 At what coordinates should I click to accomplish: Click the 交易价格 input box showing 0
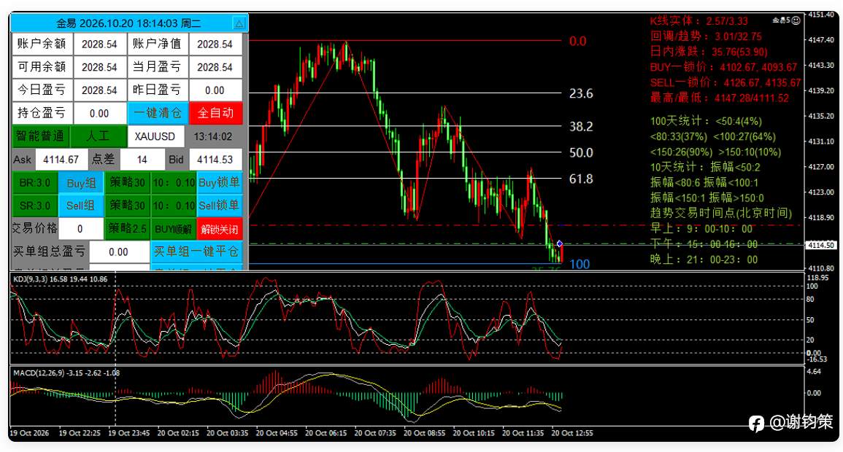(x=80, y=229)
